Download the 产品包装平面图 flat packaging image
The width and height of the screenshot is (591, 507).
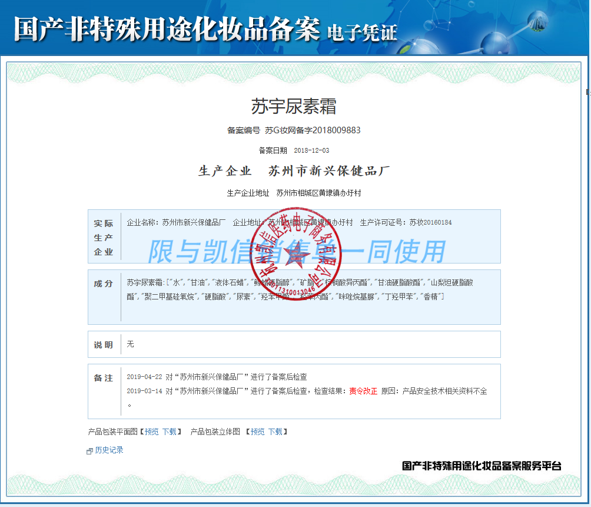(169, 432)
